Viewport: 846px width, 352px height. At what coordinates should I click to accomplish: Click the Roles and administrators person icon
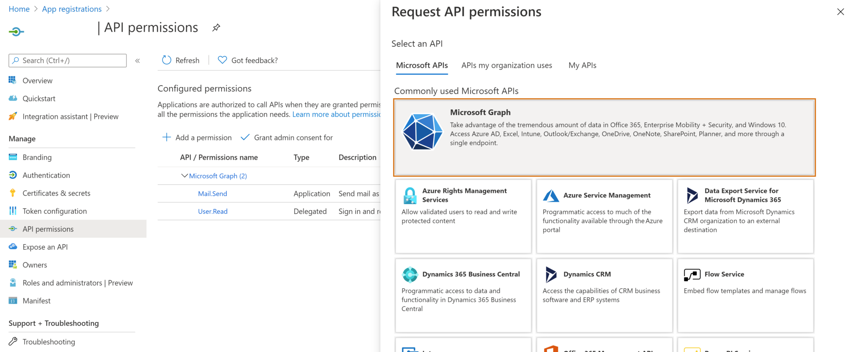click(x=13, y=282)
